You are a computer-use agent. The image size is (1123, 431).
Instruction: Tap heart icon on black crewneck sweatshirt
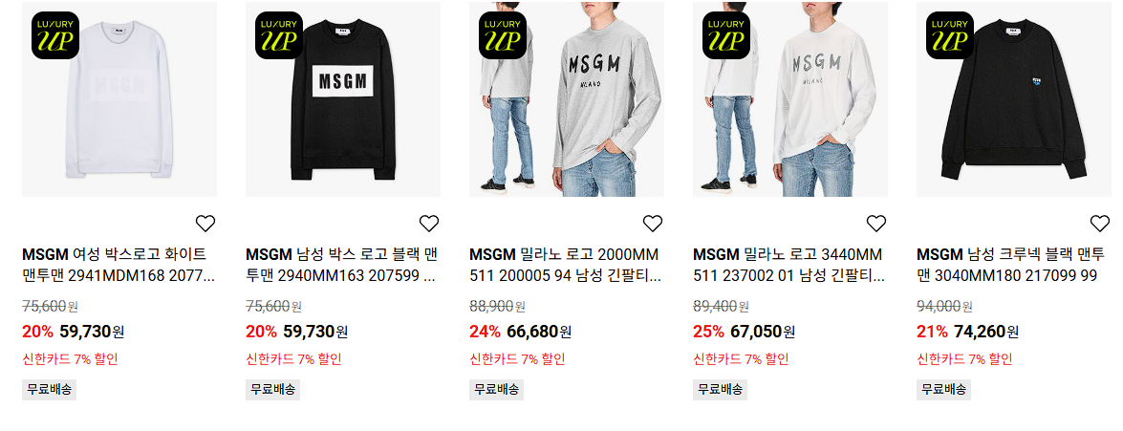point(1099,224)
